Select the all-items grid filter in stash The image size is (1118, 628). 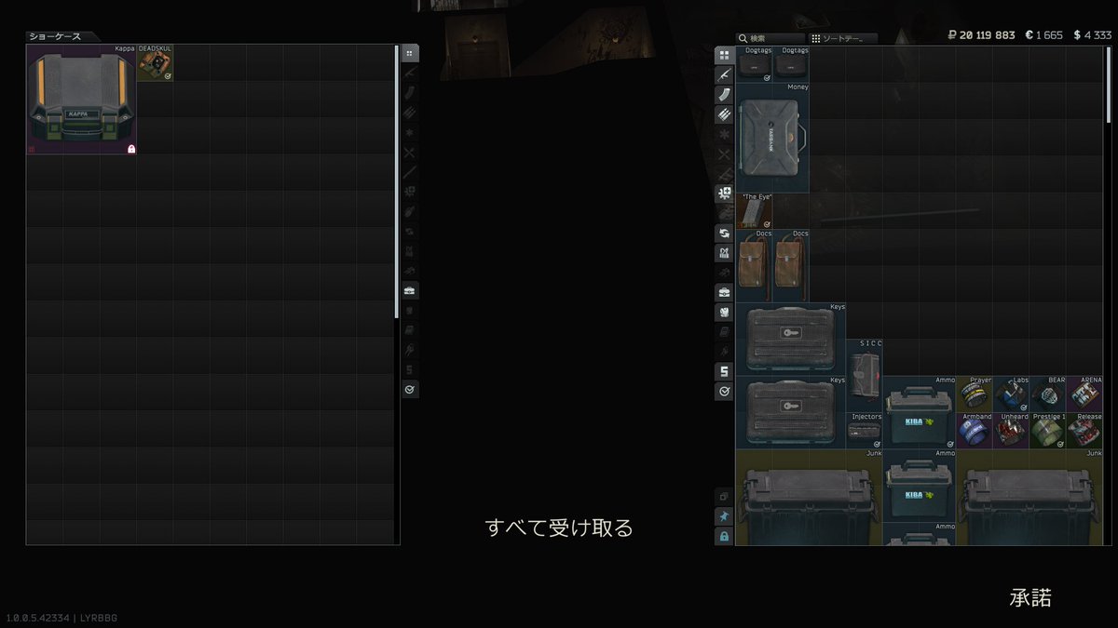(x=724, y=55)
